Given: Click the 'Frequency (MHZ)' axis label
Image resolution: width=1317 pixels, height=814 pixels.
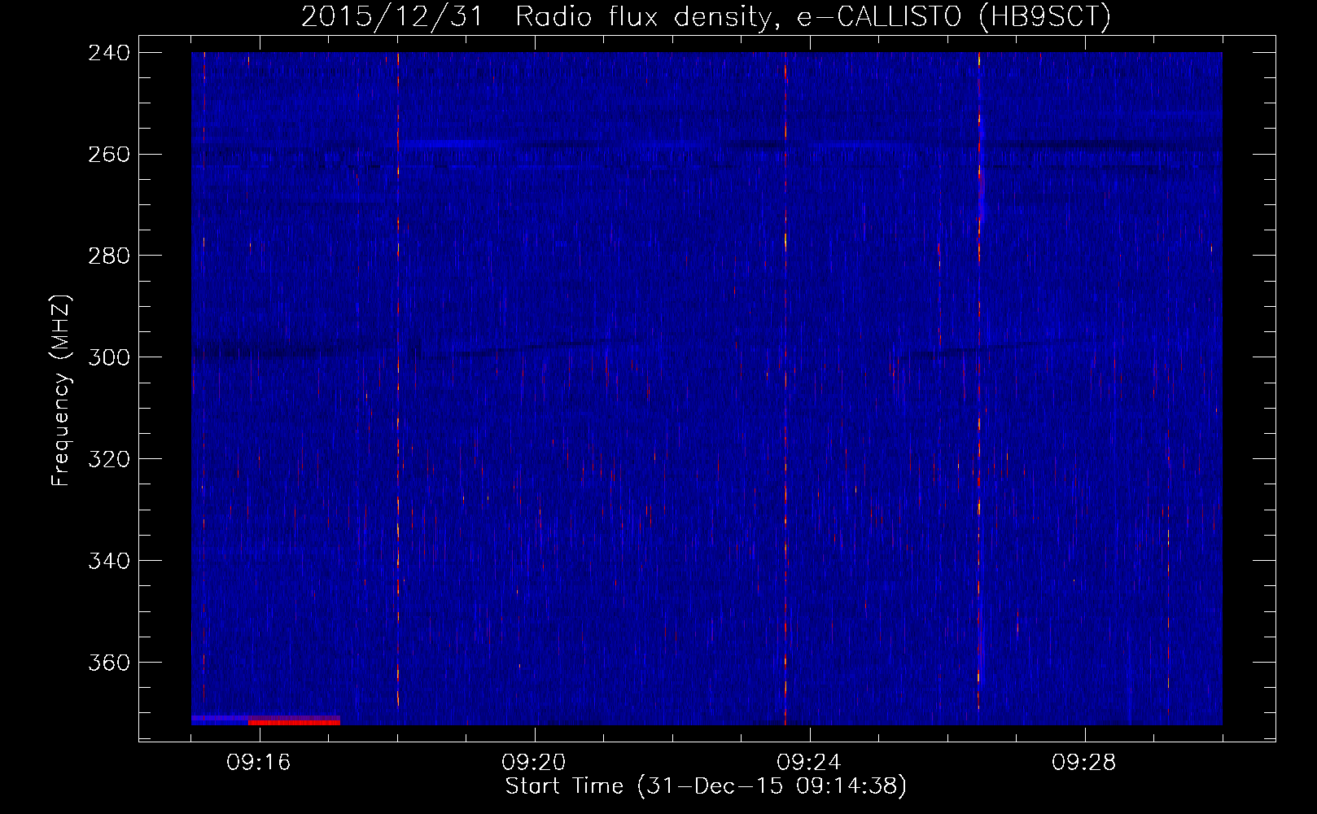Looking at the screenshot, I should coord(60,391).
